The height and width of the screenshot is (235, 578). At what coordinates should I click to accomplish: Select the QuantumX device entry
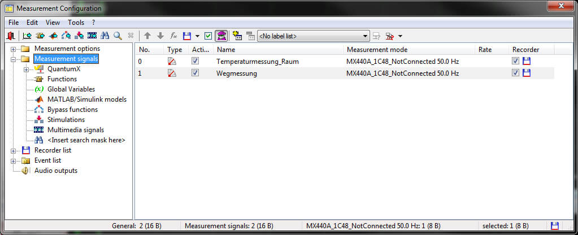click(x=64, y=69)
